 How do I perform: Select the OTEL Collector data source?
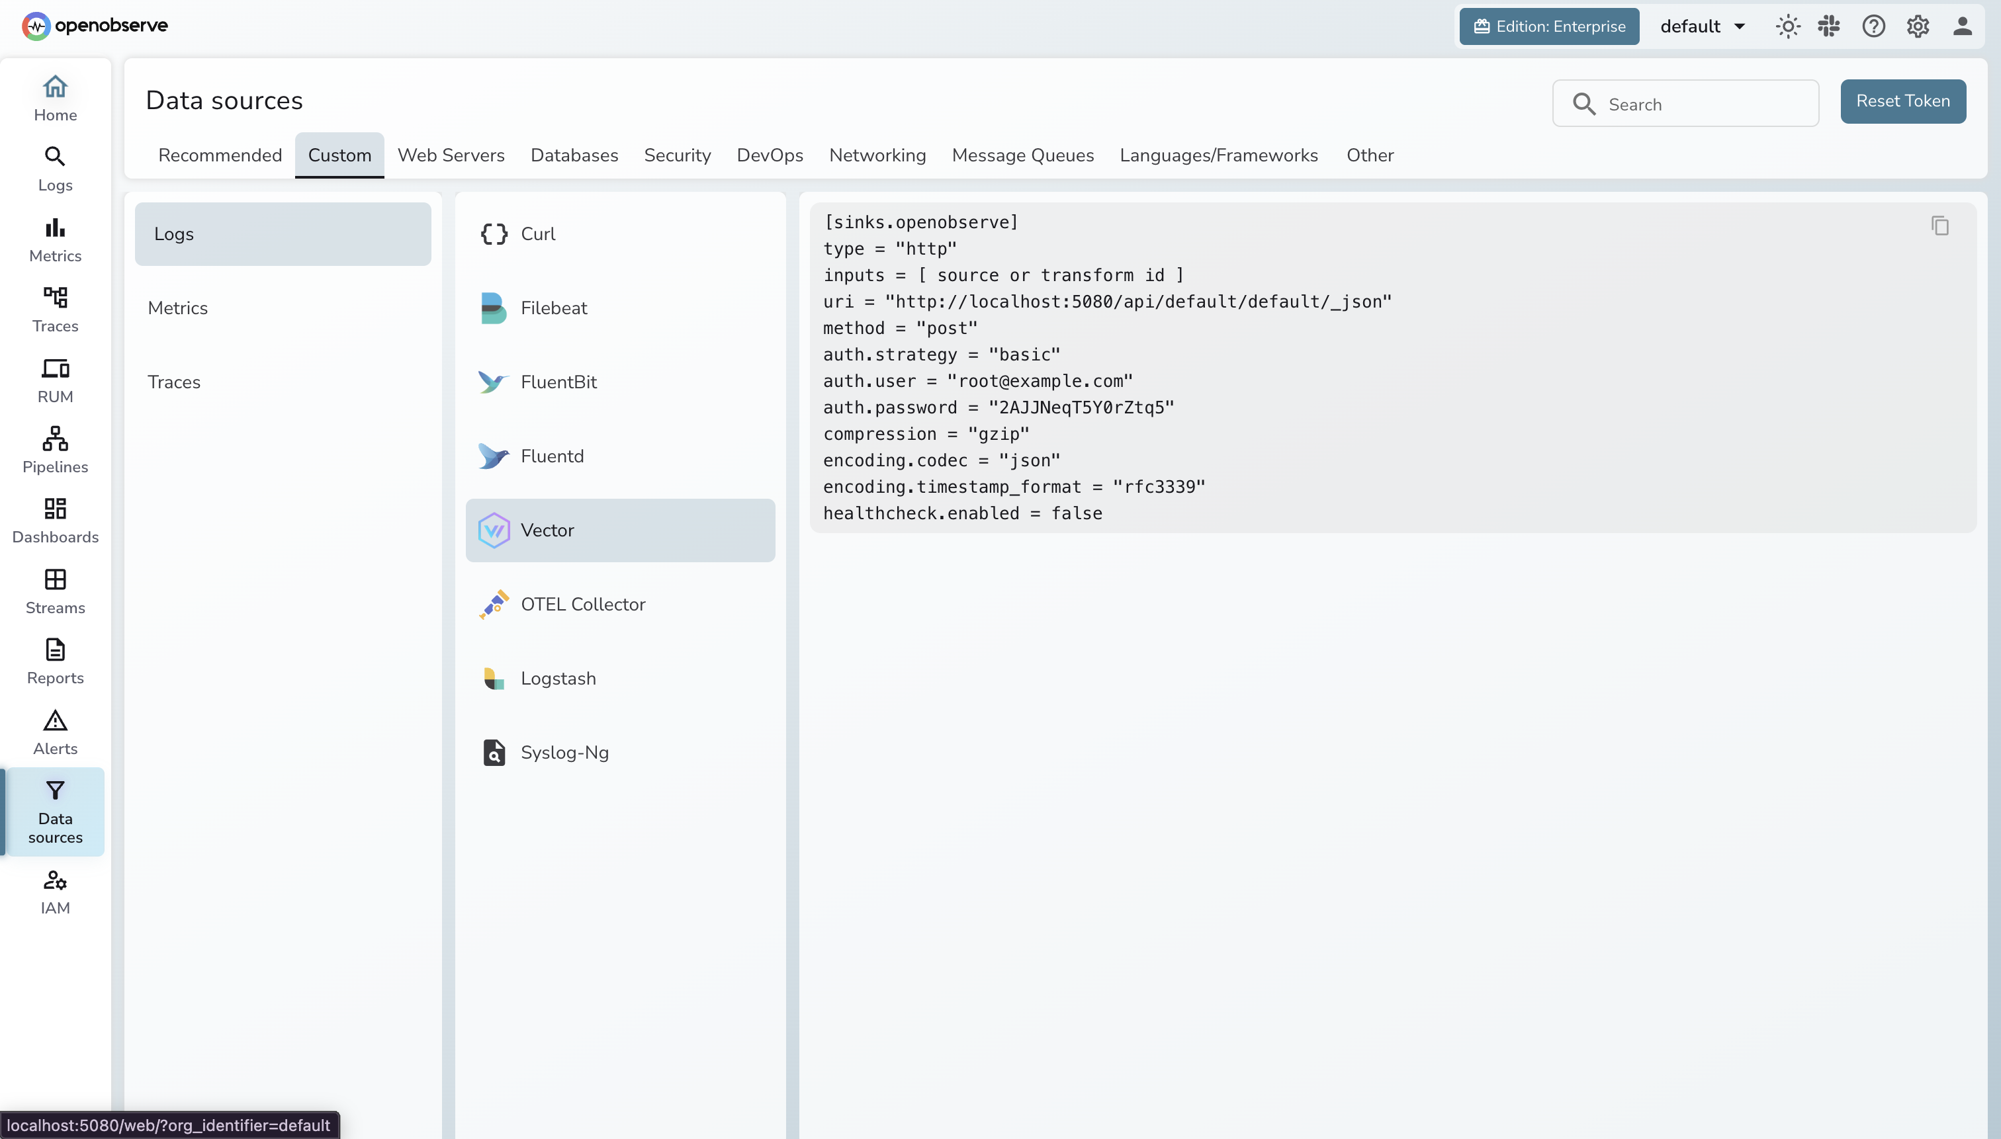coord(583,604)
